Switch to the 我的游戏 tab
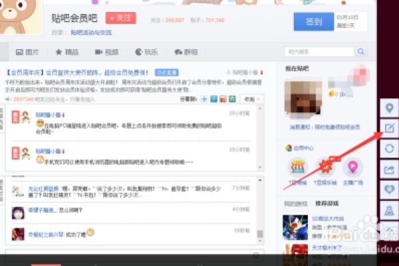The image size is (399, 266). coord(296,203)
